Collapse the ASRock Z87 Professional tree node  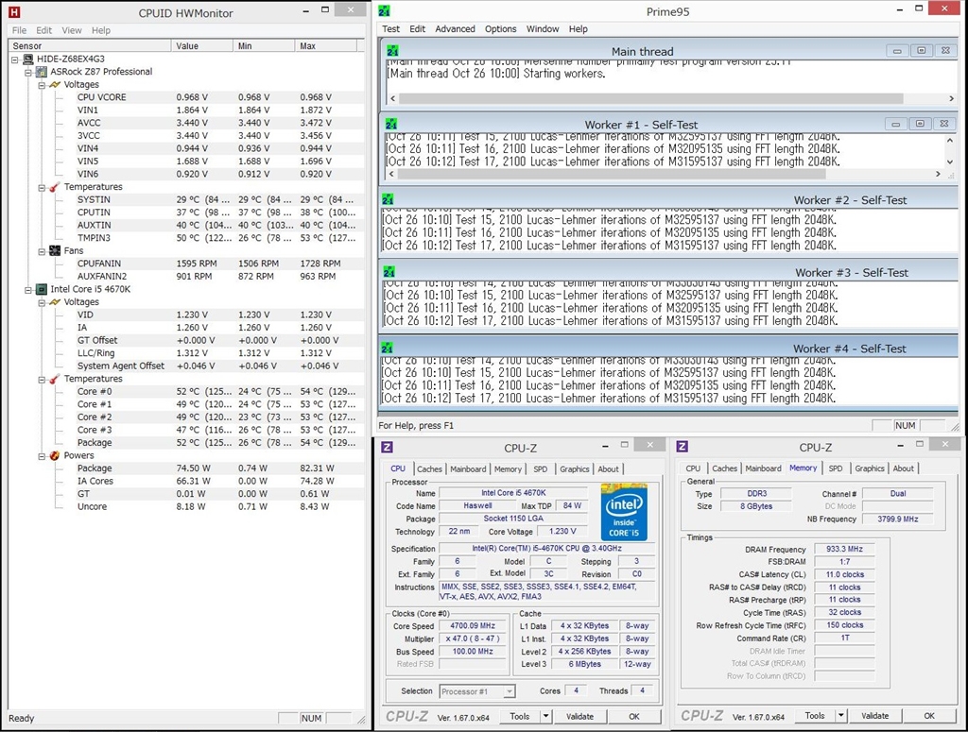point(28,72)
